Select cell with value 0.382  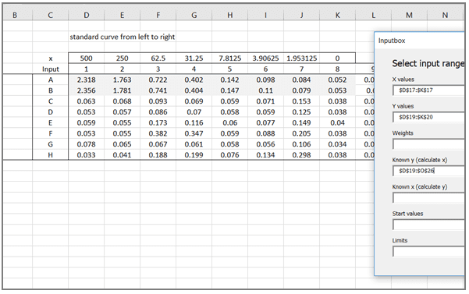click(158, 133)
